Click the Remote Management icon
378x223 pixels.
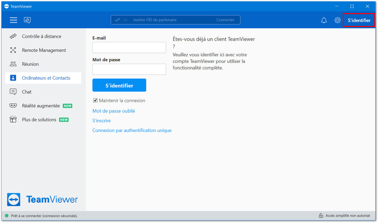tap(13, 50)
